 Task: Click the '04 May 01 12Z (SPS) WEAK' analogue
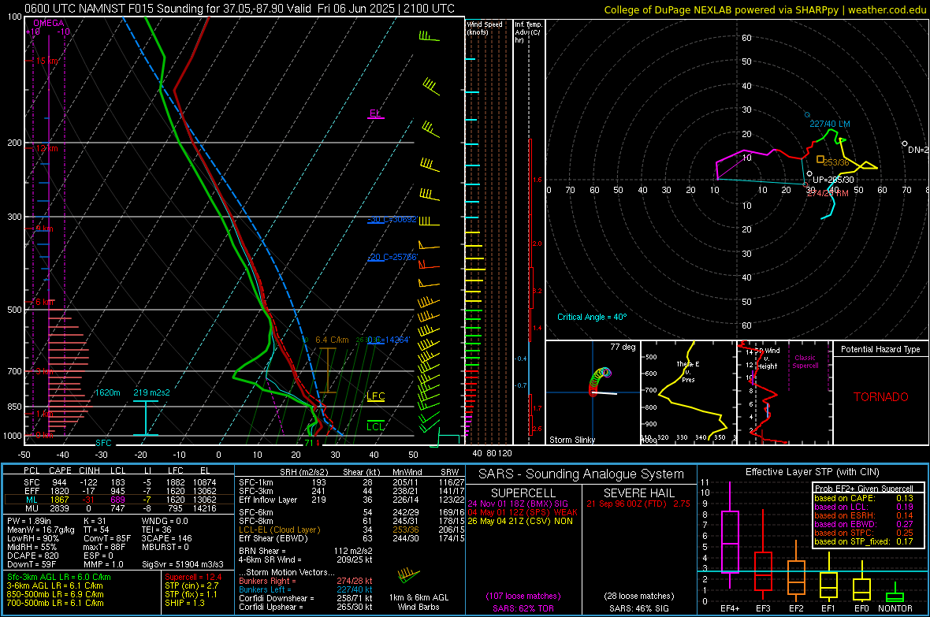pyautogui.click(x=523, y=512)
